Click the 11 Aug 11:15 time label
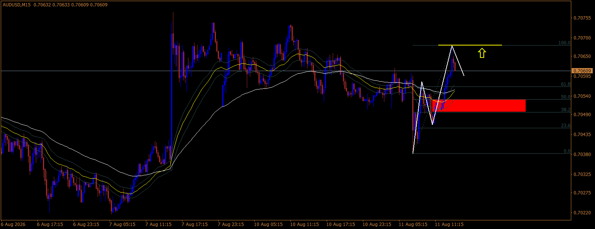The width and height of the screenshot is (595, 229). point(449,224)
